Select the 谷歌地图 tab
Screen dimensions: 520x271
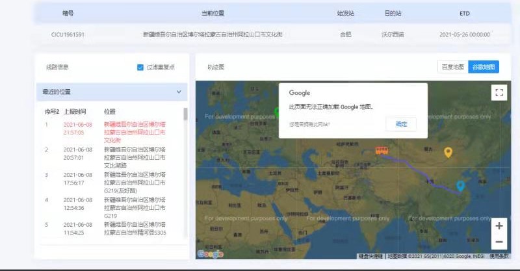coord(484,67)
